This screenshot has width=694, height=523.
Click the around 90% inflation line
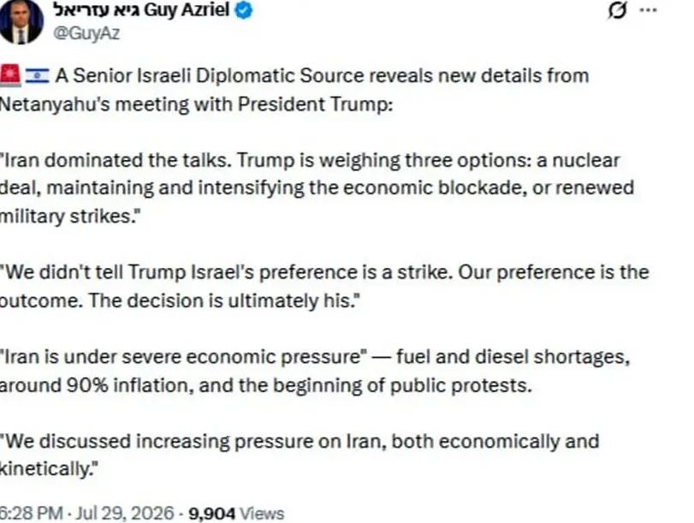(265, 385)
